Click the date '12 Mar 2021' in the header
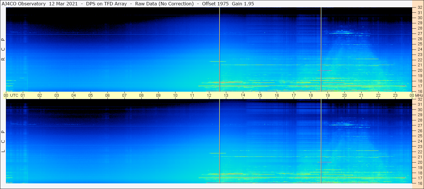 tap(63, 4)
